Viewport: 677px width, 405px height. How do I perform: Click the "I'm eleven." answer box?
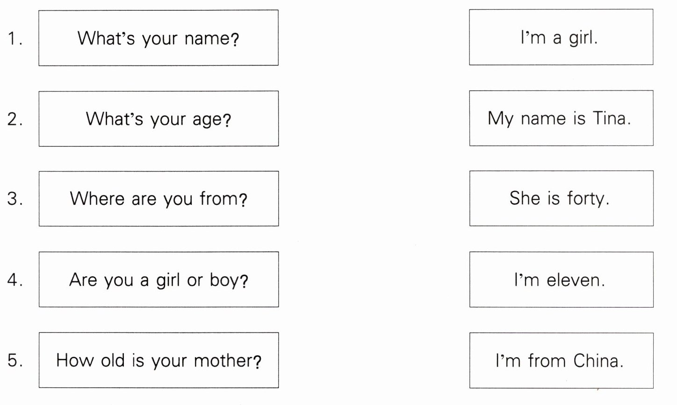pyautogui.click(x=561, y=280)
